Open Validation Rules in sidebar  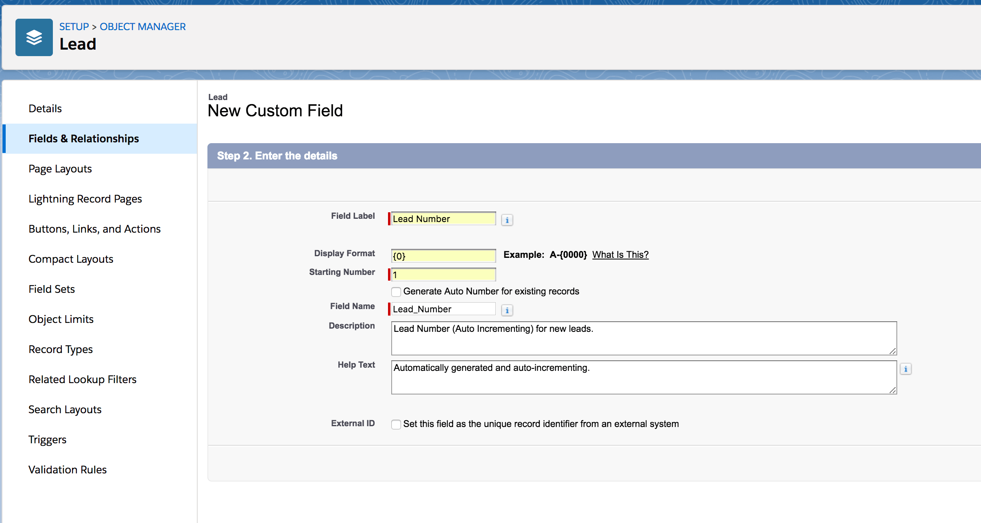[68, 470]
